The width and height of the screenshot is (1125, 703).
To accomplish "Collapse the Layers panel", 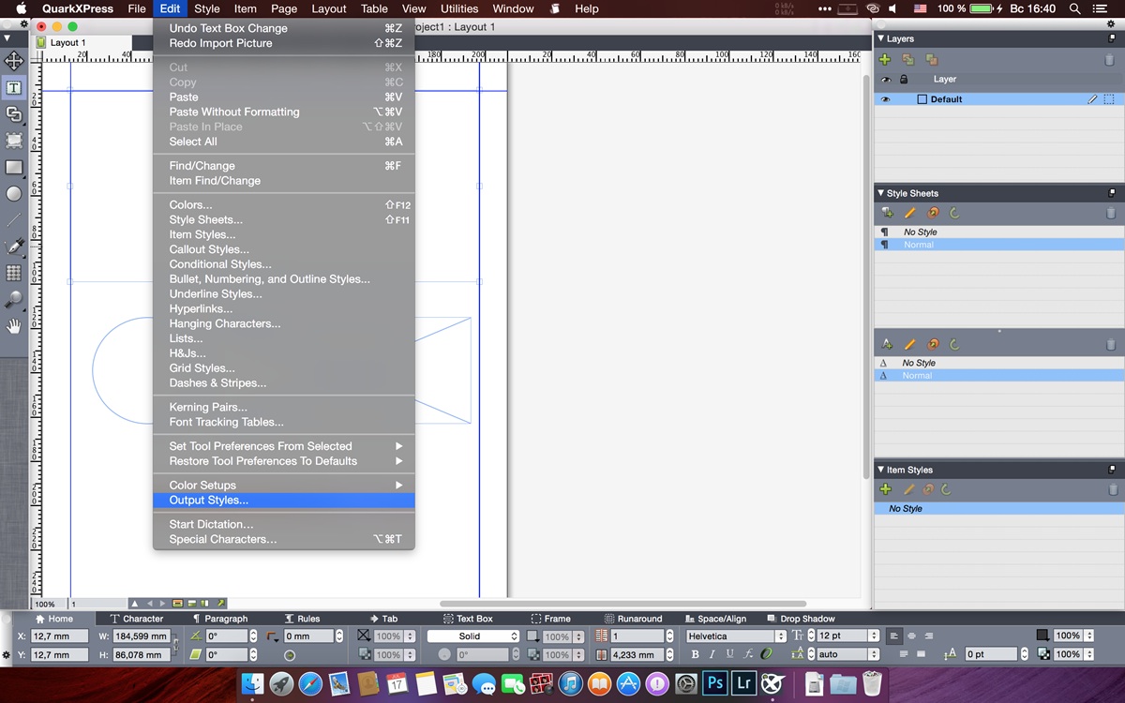I will 880,39.
